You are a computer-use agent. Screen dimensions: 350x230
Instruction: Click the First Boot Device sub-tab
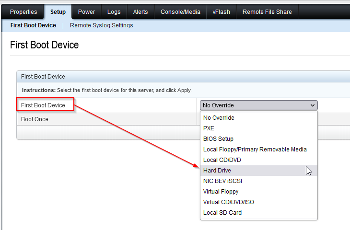point(33,25)
